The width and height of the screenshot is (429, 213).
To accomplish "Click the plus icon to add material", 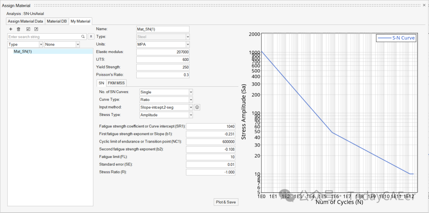I will [x=11, y=29].
